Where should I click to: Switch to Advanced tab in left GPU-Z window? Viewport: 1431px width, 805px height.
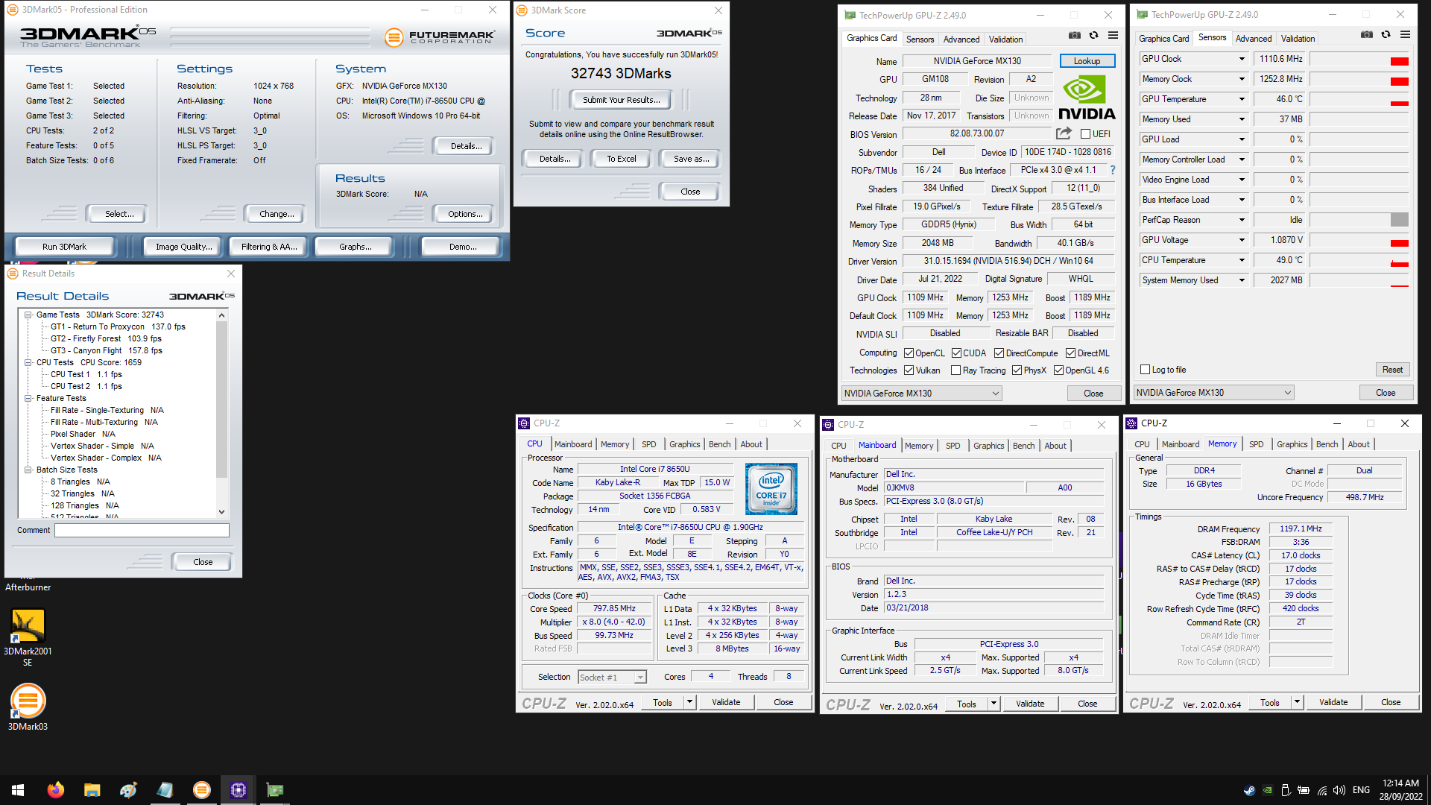point(961,40)
